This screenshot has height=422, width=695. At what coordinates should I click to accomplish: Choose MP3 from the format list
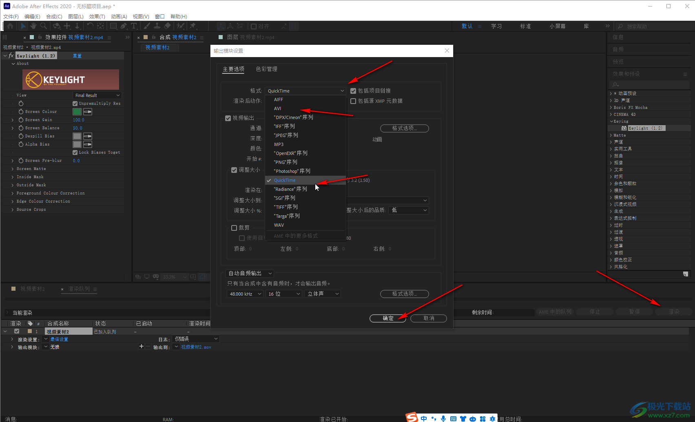305,144
